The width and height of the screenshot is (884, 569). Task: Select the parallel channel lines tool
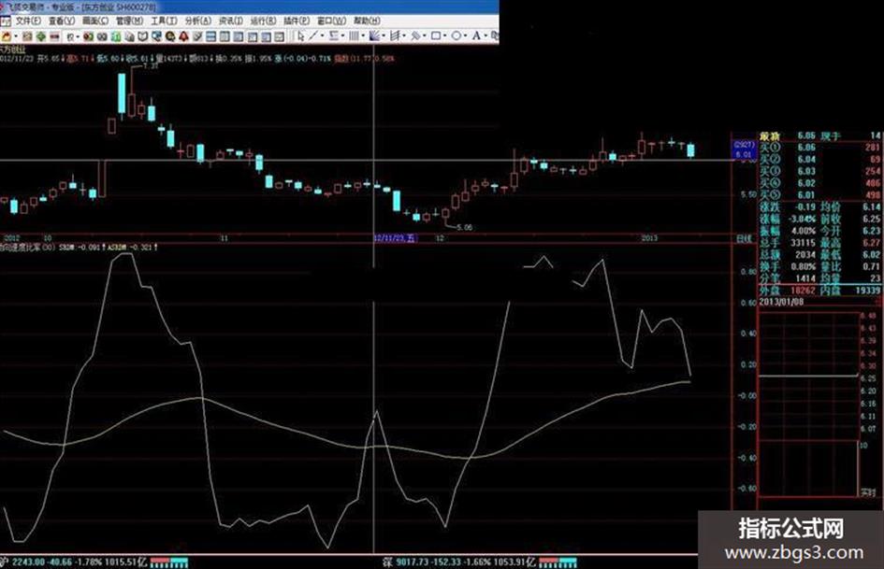(395, 36)
